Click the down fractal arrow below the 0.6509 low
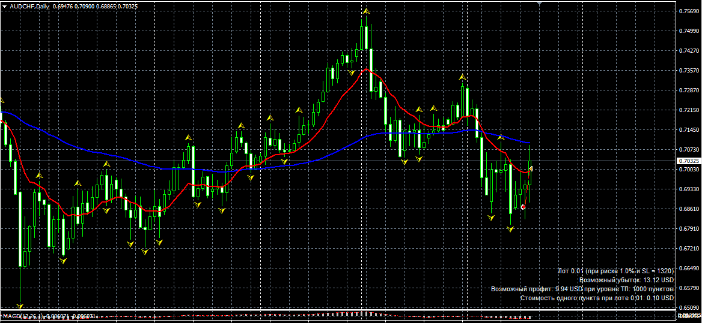The width and height of the screenshot is (702, 323). [x=20, y=306]
